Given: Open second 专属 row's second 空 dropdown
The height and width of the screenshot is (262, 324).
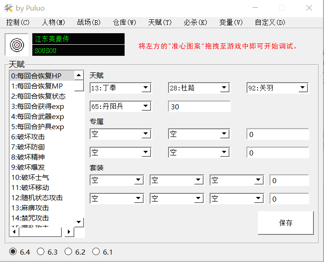Looking at the screenshot, I should click(x=224, y=152).
